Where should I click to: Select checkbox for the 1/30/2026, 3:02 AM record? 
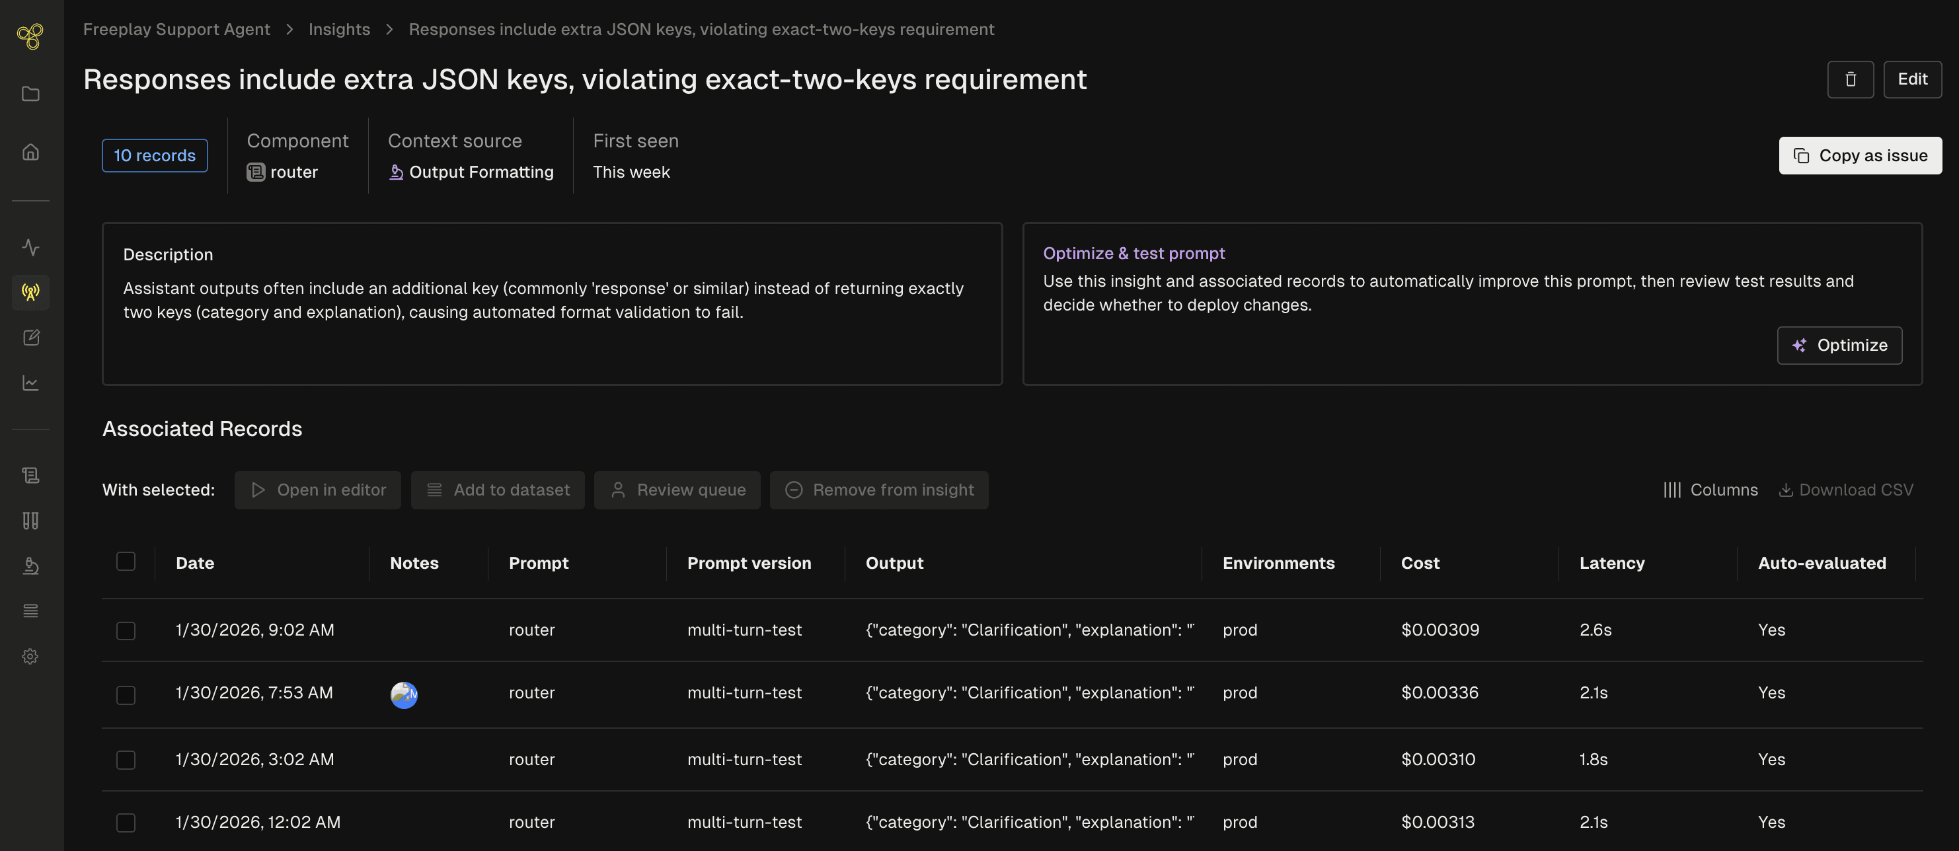(126, 760)
